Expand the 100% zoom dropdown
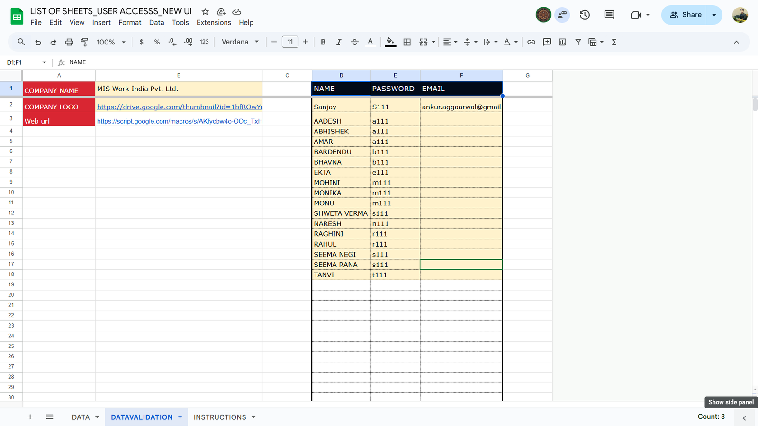 [111, 42]
